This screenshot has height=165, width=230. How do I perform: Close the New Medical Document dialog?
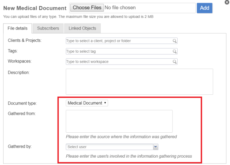point(227,2)
